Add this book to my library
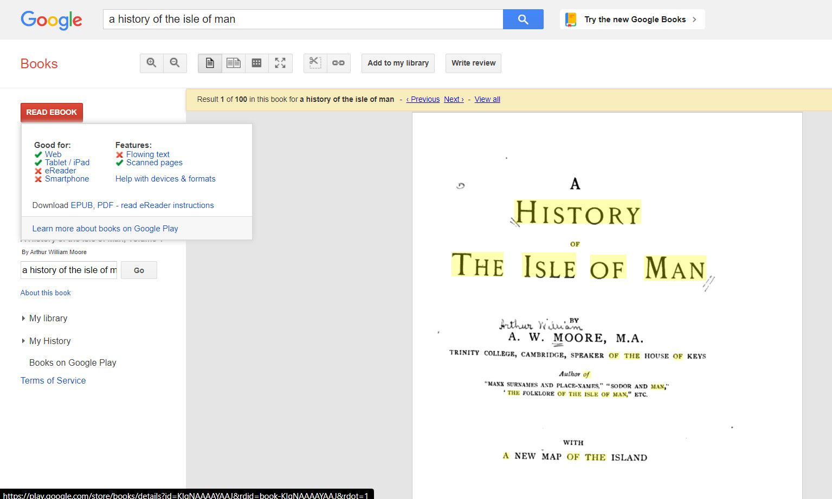 [x=397, y=63]
